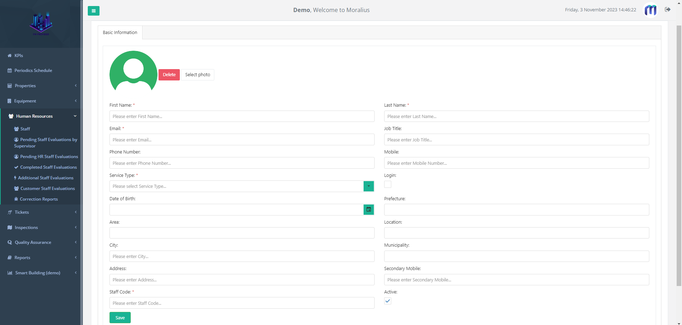Image resolution: width=682 pixels, height=325 pixels.
Task: Click the Date of Birth text field
Action: point(236,209)
